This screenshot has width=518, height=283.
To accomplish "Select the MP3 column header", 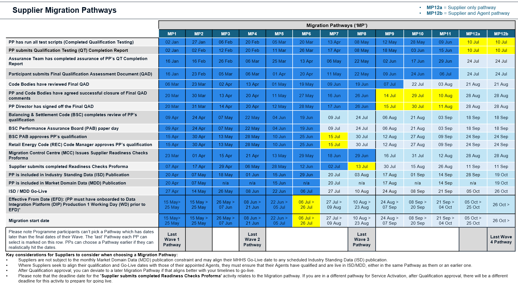I will tap(226, 34).
